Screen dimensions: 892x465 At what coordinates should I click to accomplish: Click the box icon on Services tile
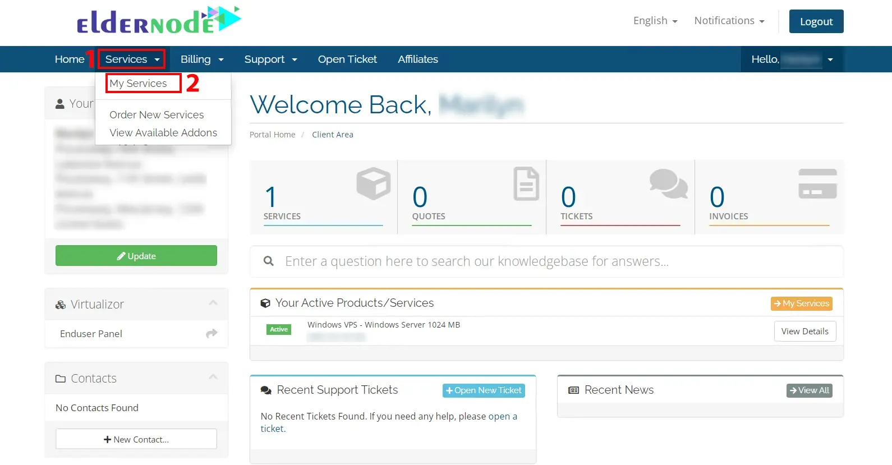click(x=373, y=183)
